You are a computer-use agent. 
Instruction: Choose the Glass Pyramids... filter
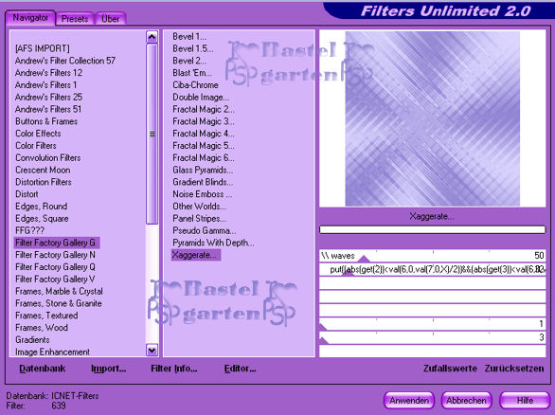203,170
